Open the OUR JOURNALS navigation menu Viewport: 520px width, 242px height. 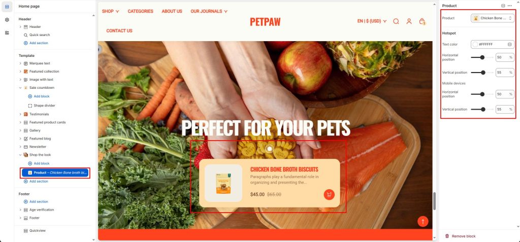(209, 11)
